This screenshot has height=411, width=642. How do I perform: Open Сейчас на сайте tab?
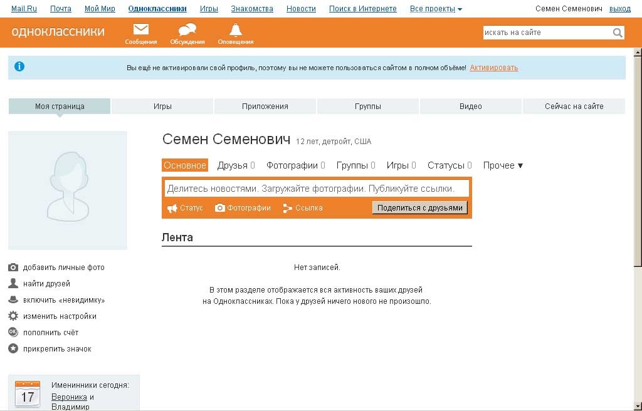click(x=574, y=107)
